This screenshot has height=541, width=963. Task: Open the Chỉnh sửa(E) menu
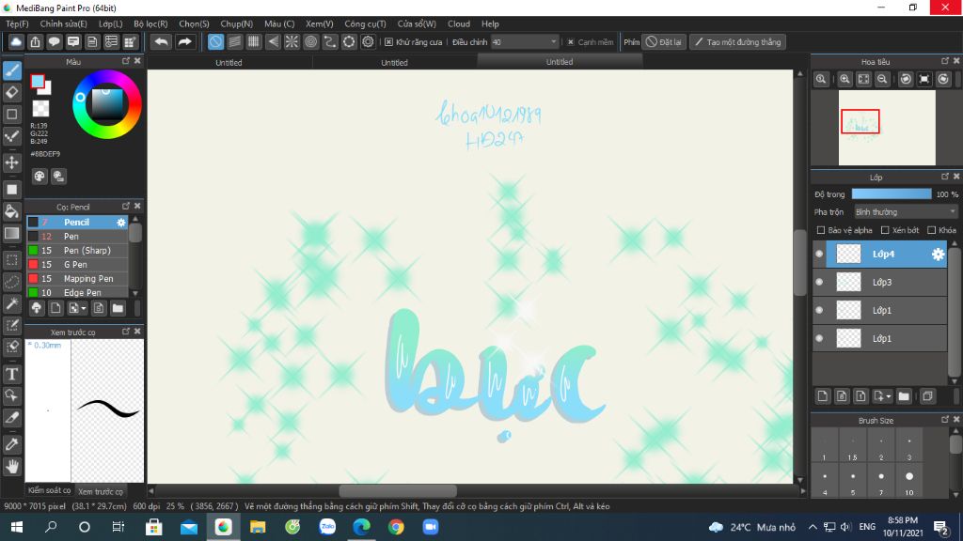[x=63, y=23]
